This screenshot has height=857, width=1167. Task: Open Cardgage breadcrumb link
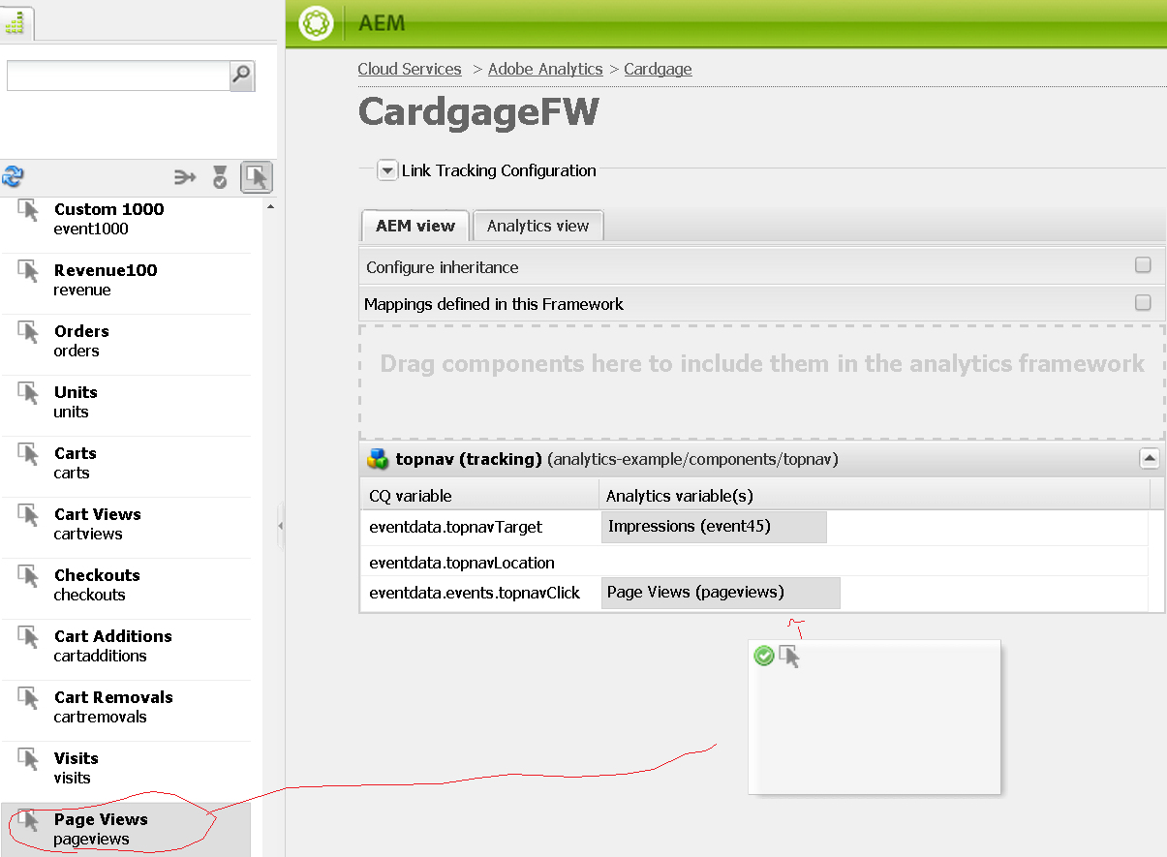coord(658,69)
